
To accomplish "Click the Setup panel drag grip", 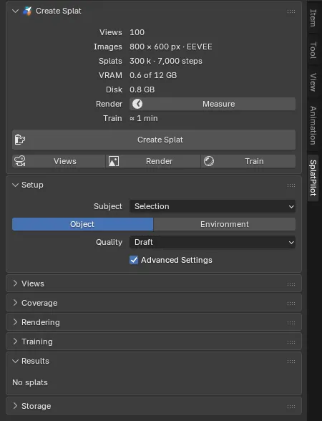I will point(291,185).
